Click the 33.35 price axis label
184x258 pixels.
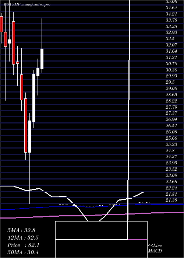pos(171,26)
